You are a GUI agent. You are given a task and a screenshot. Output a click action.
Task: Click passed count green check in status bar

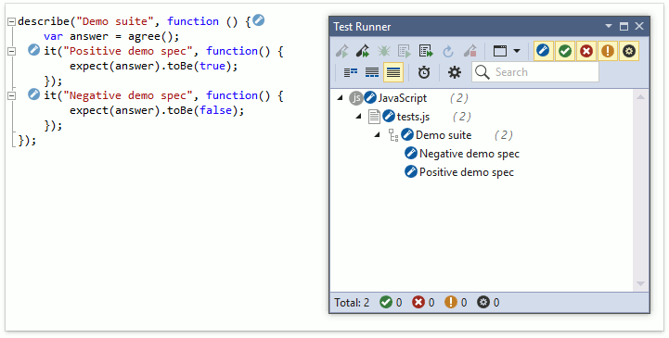coord(386,302)
